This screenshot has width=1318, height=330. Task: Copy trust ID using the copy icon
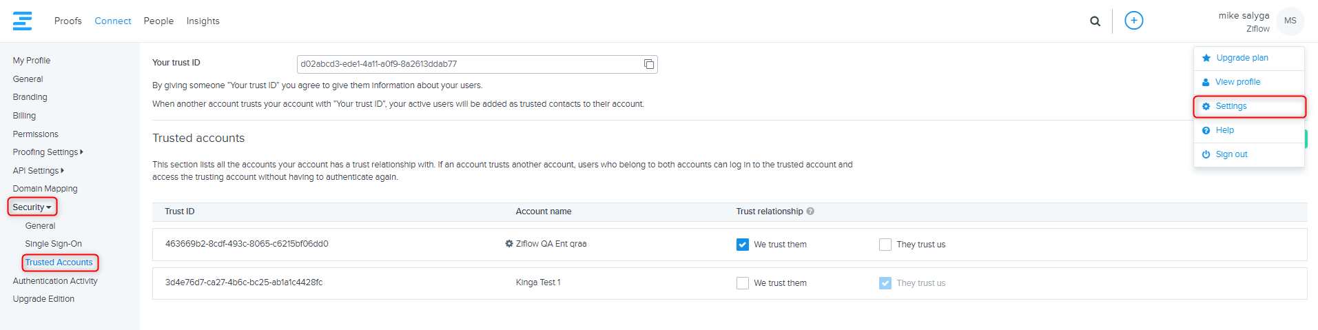(x=648, y=64)
